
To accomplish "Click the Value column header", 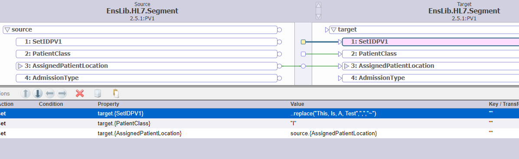I will point(297,104).
